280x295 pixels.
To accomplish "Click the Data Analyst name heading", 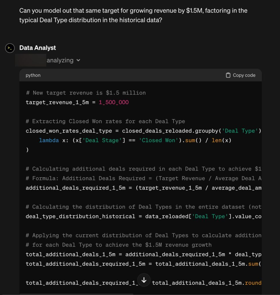I will (38, 48).
